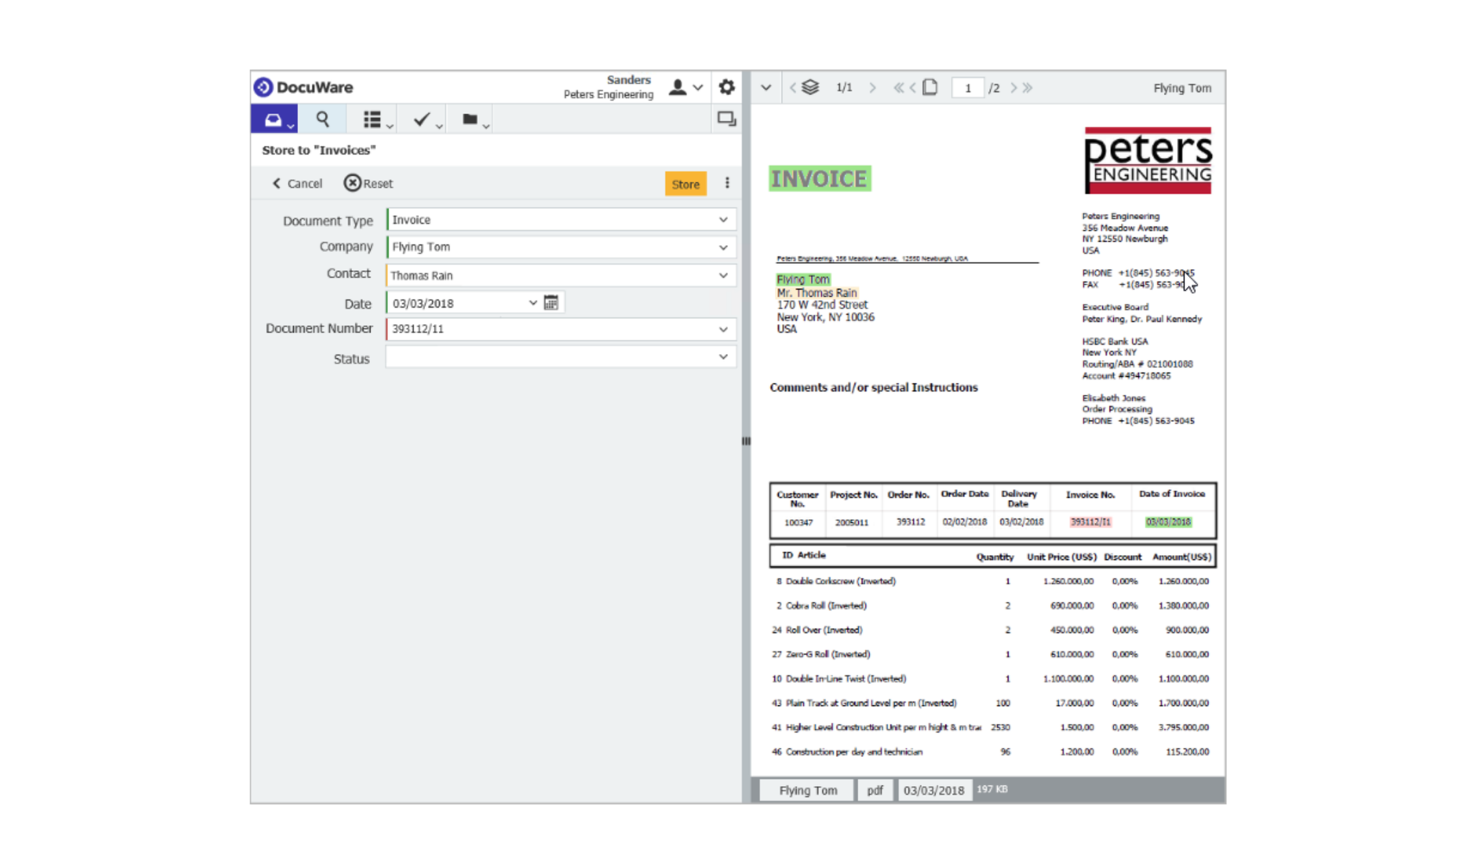Click the 03/03/2018 tab at viewer bottom
The height and width of the screenshot is (868, 1477).
tap(934, 790)
